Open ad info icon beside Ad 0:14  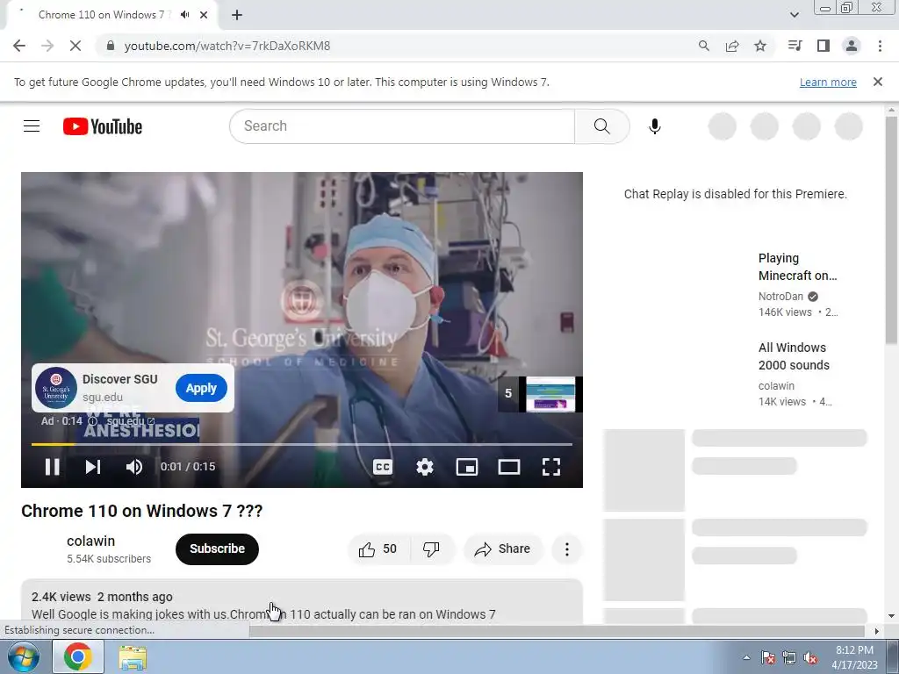tap(92, 421)
